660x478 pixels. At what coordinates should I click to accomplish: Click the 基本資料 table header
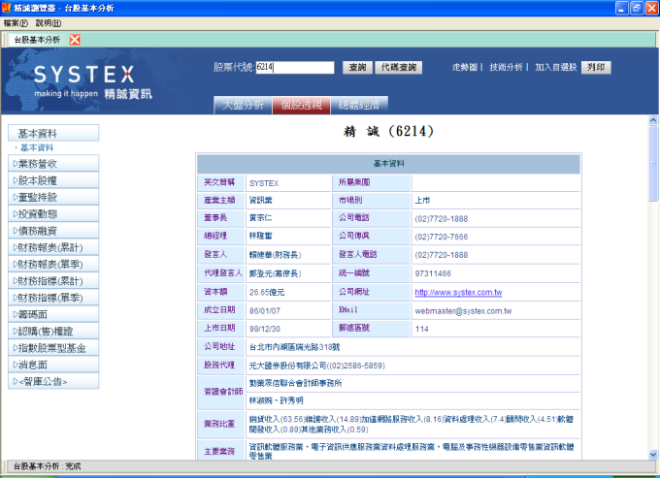click(x=388, y=164)
